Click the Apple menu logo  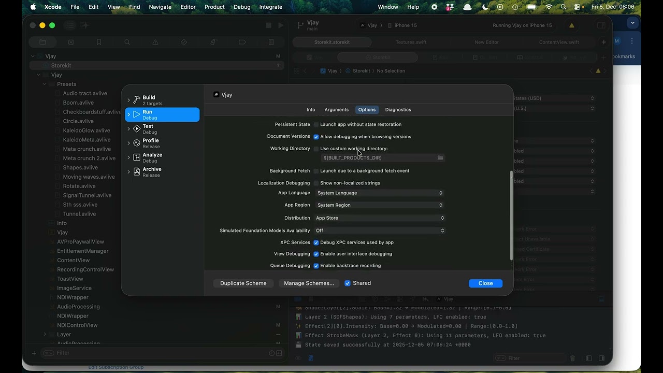(33, 7)
